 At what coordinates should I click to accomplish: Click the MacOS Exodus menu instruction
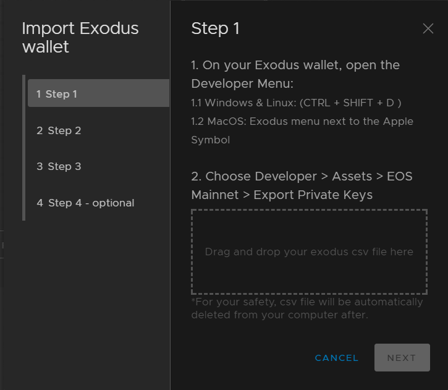[302, 121]
